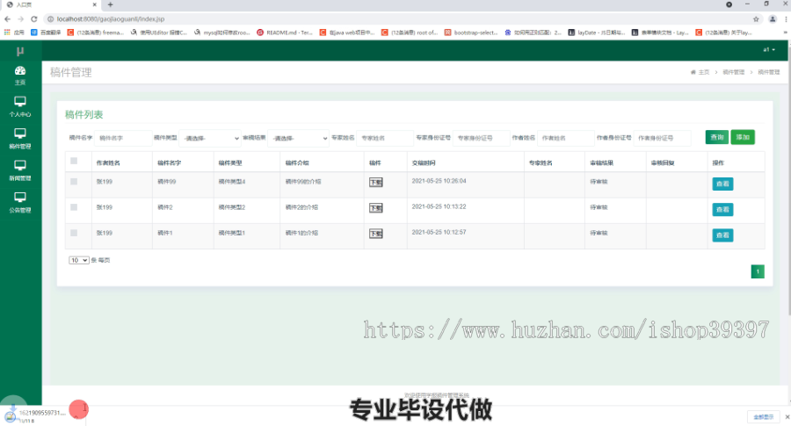Open the browser profile avatar icon

coord(773,19)
